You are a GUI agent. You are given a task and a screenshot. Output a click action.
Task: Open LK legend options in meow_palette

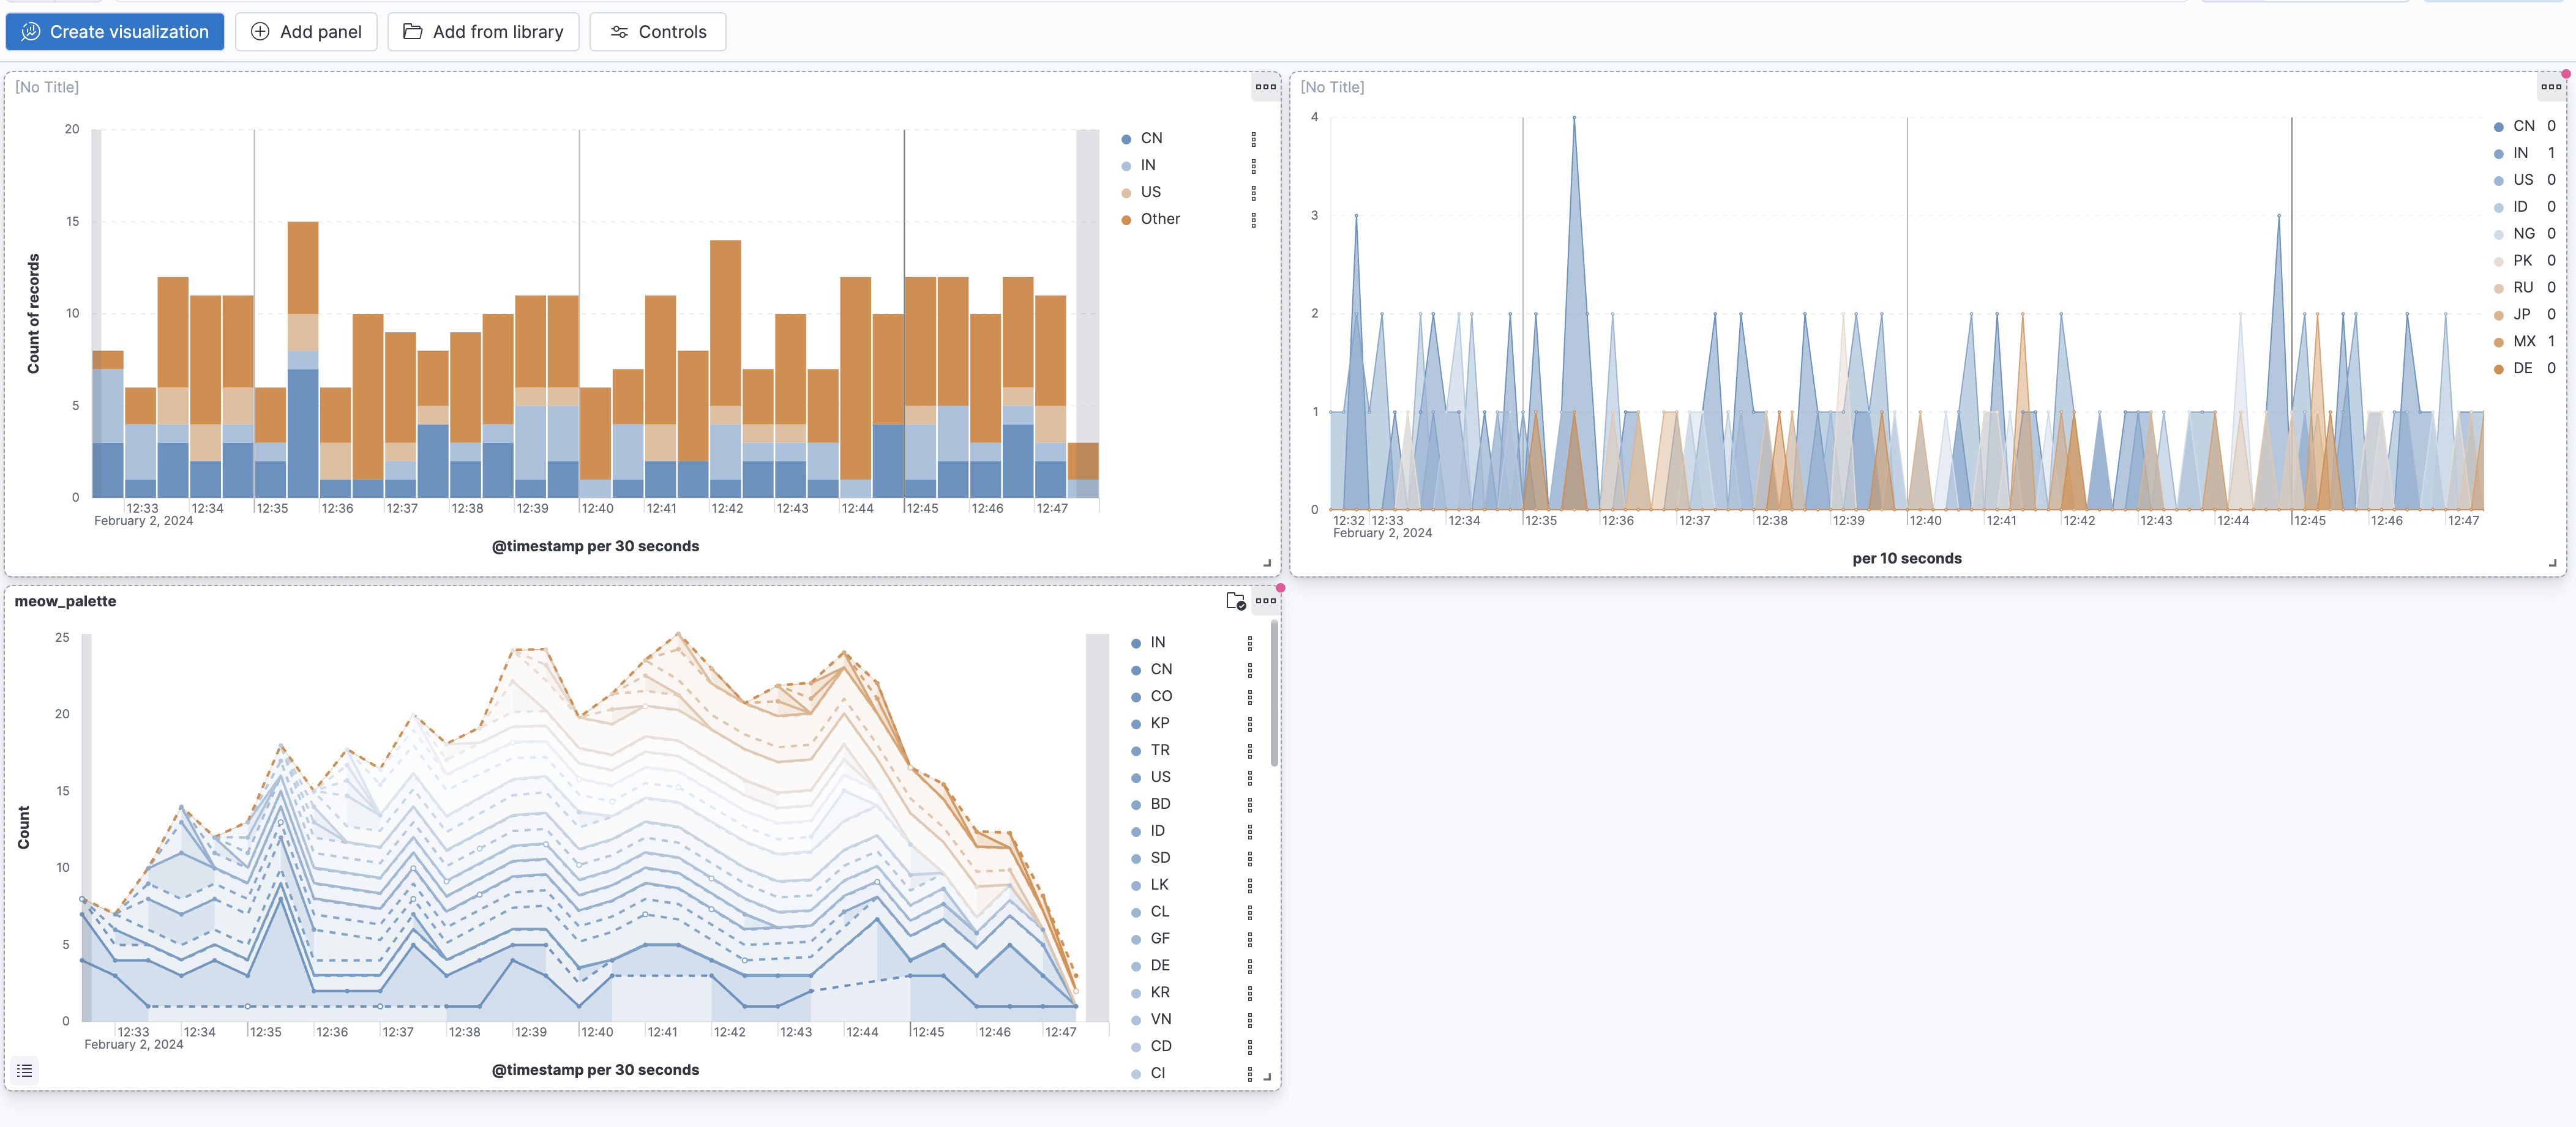click(x=1249, y=886)
